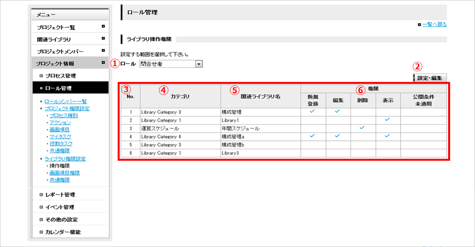Open the 役割タスク link
The image size is (475, 247).
[61, 144]
